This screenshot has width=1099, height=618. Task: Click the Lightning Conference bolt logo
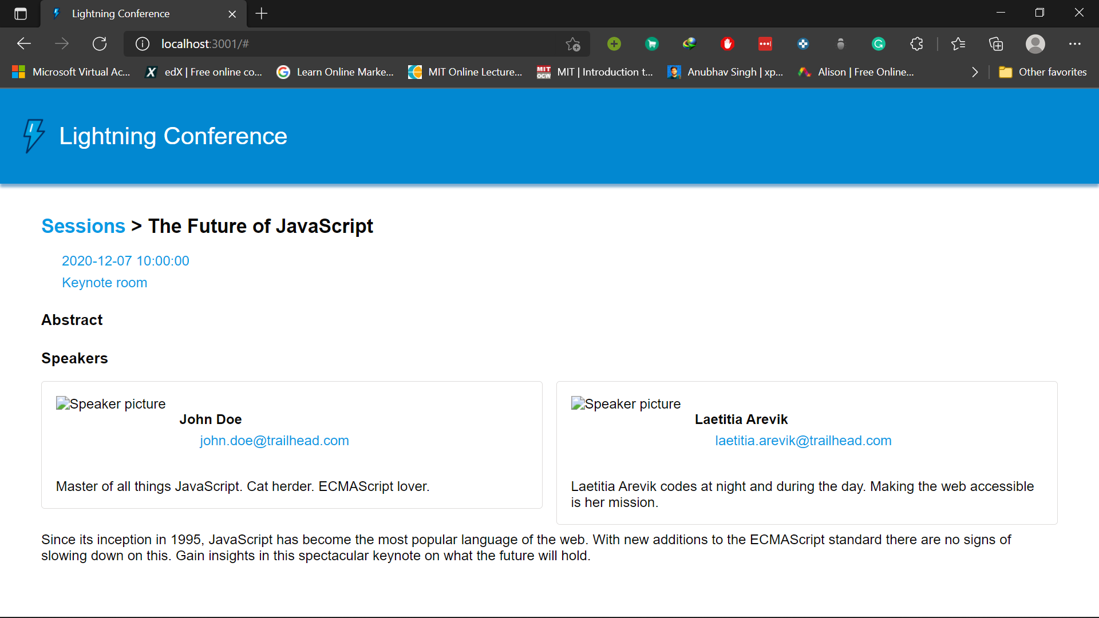[x=34, y=136]
